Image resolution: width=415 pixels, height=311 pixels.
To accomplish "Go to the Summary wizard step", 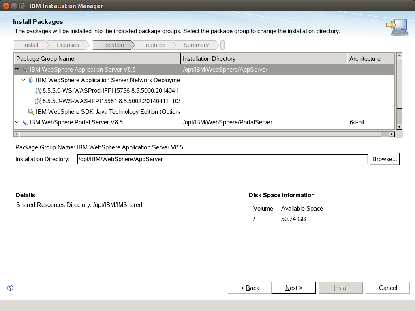I will point(196,45).
